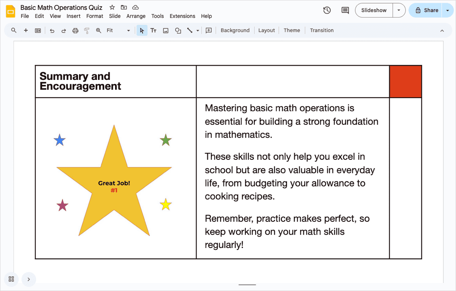Insert a shape from toolbar

tap(178, 30)
